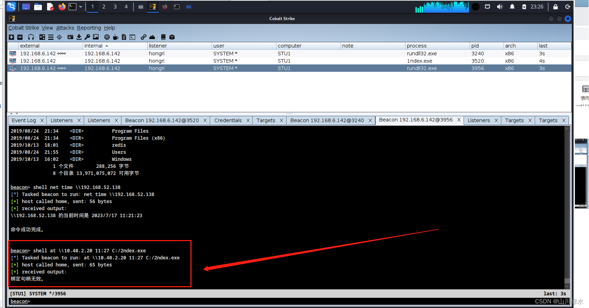Open the Reporting menu

[89, 28]
